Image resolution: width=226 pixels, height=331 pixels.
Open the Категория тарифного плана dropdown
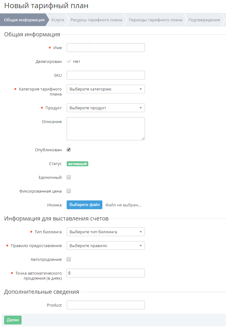[106, 89]
